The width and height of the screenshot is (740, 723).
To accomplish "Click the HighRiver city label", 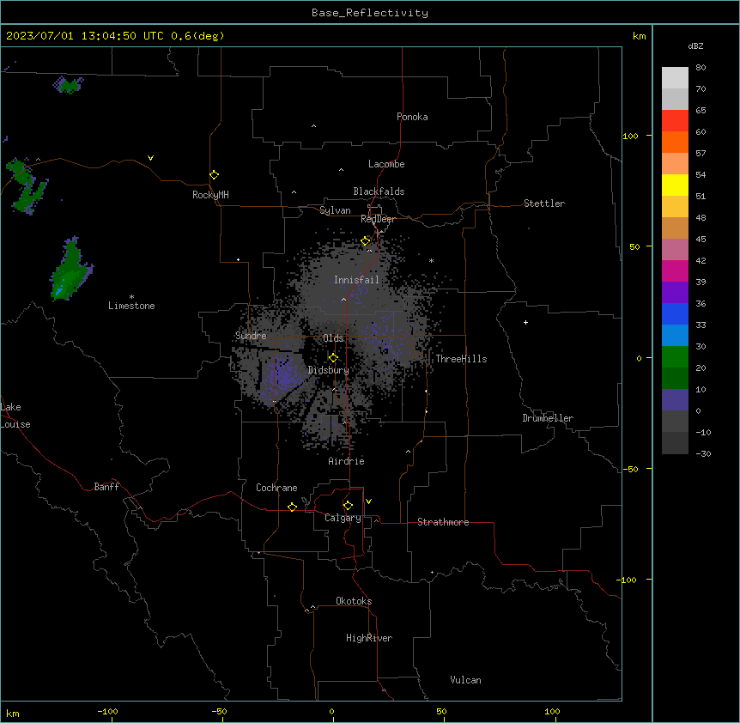I will (369, 638).
